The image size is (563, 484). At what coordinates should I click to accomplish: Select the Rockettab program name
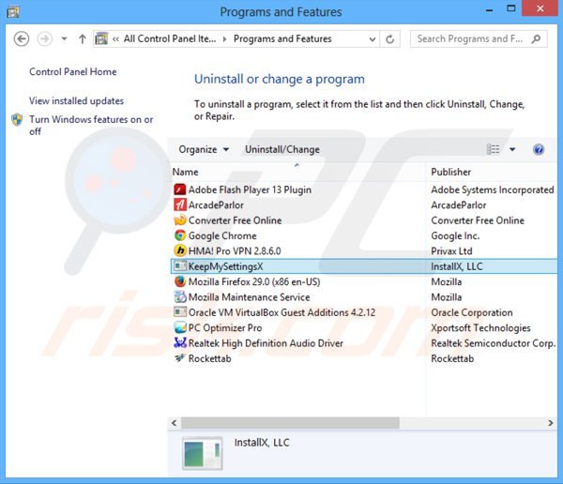[209, 358]
